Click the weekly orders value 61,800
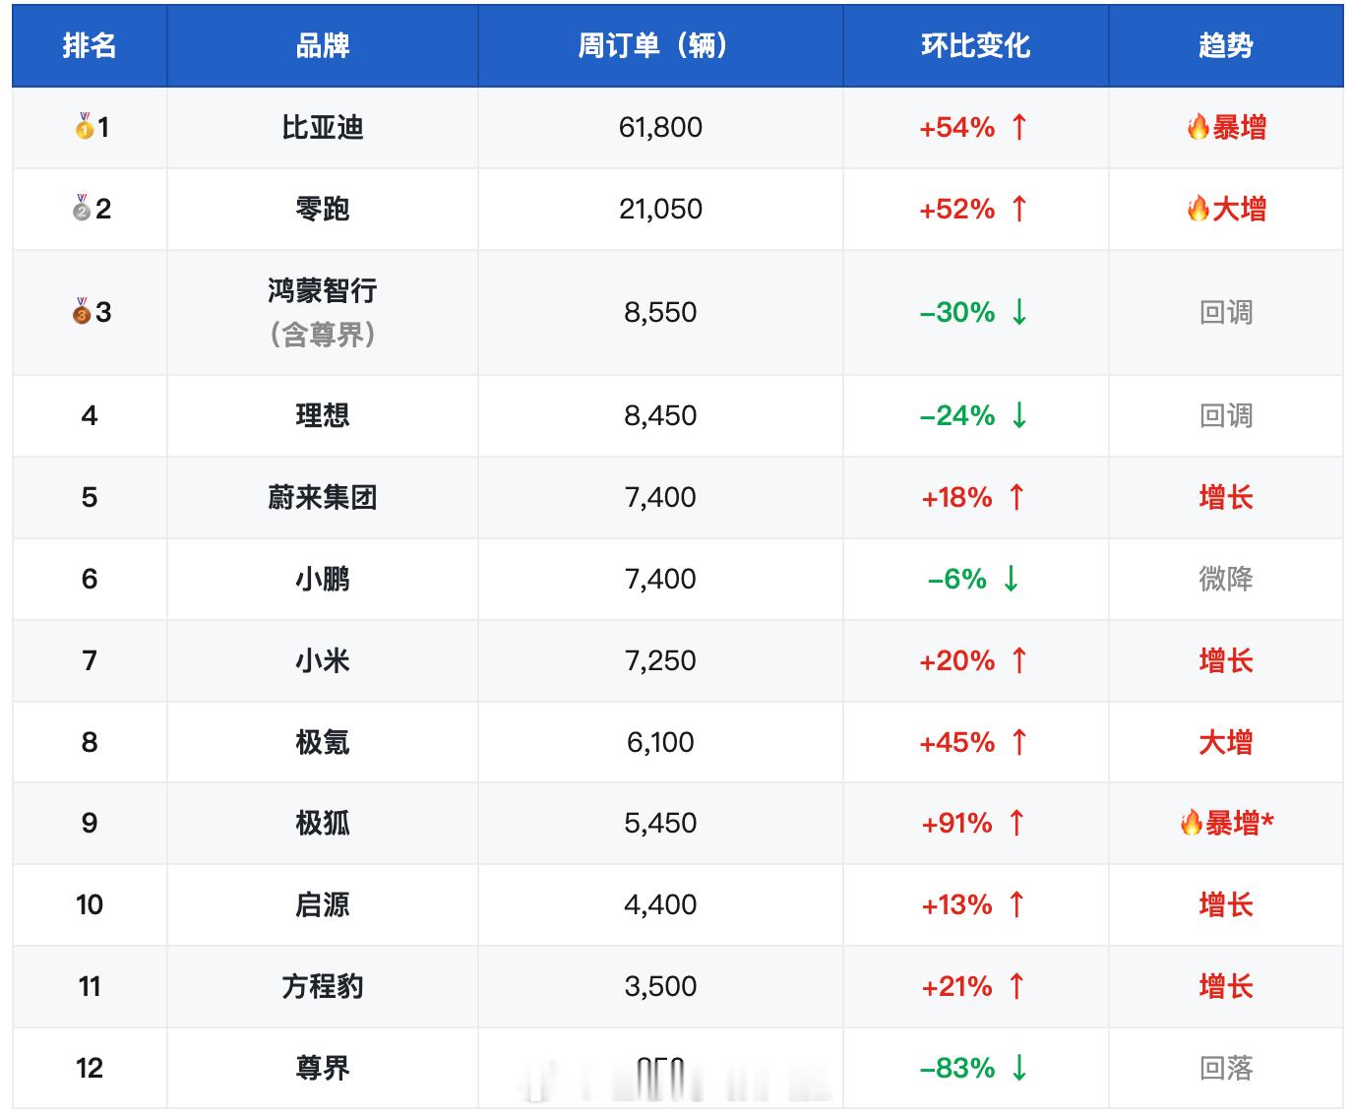 [x=660, y=127]
